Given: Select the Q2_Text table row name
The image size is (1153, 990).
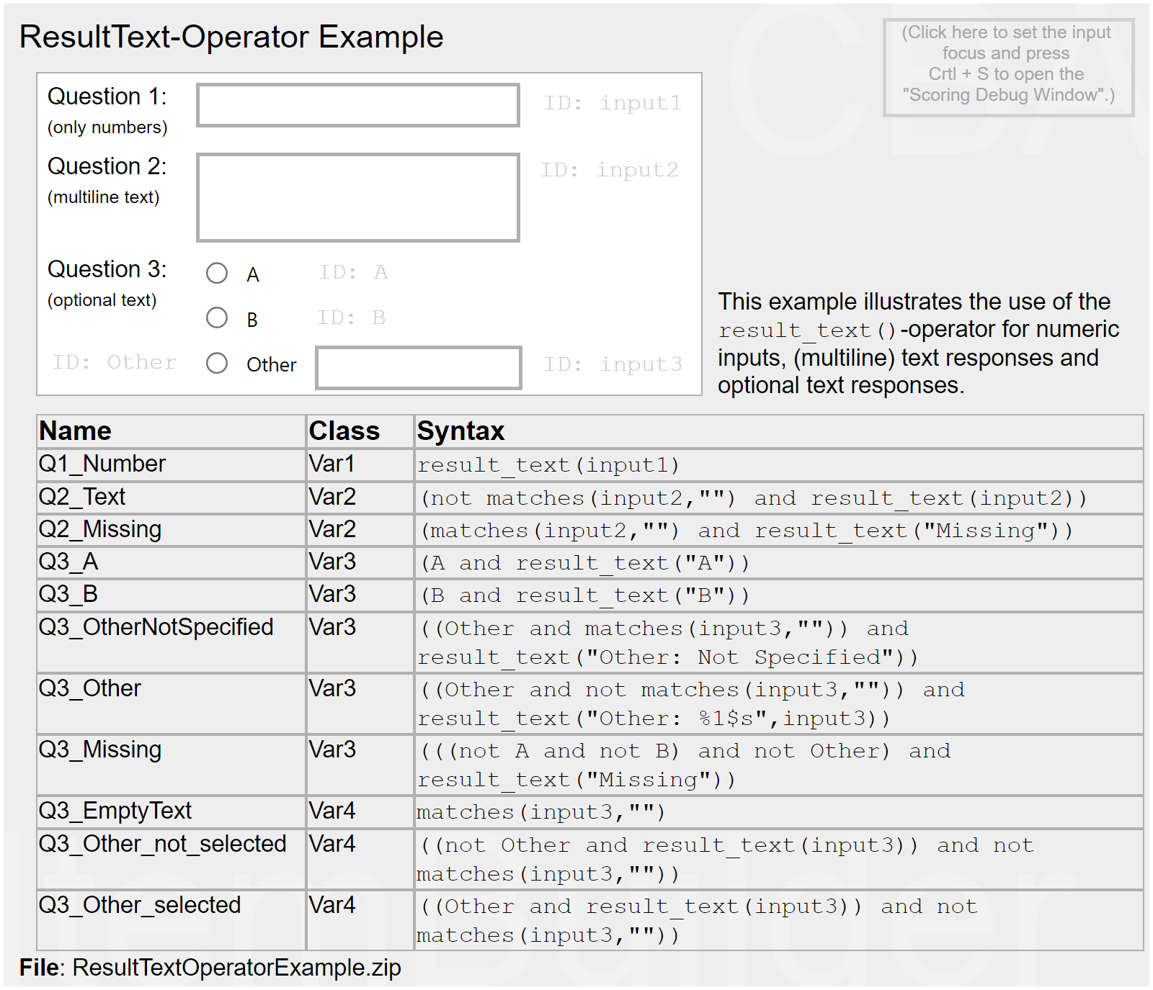Looking at the screenshot, I should click(82, 497).
